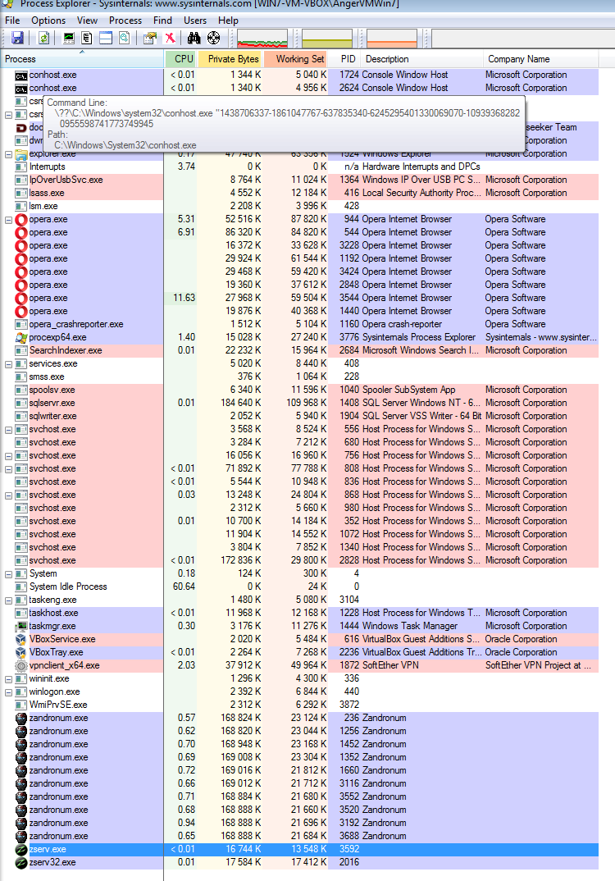Toggle the Show Process Tree icon
The image size is (615, 881).
click(87, 38)
